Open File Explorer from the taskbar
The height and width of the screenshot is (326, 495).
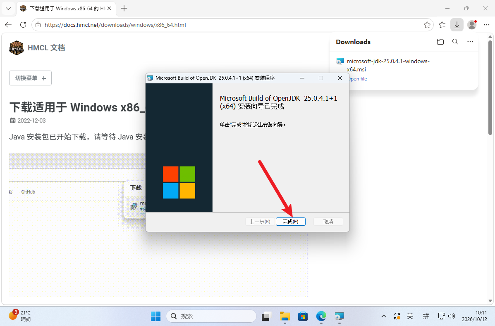tap(285, 316)
